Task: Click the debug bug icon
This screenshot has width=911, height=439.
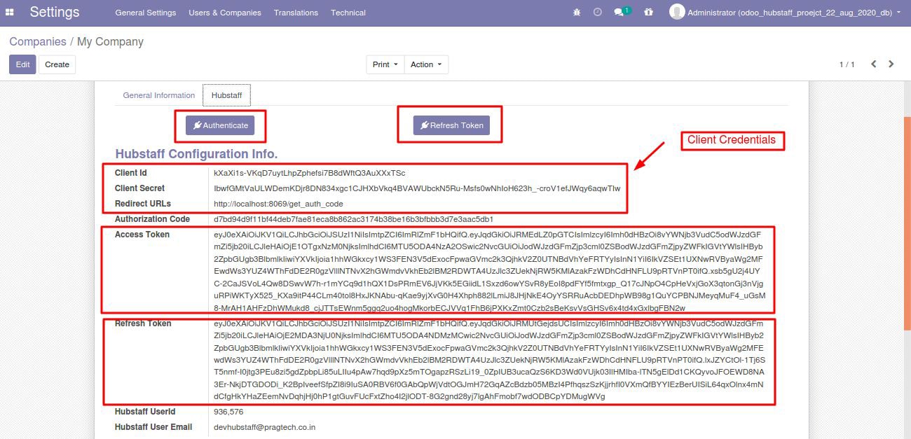Action: [577, 12]
